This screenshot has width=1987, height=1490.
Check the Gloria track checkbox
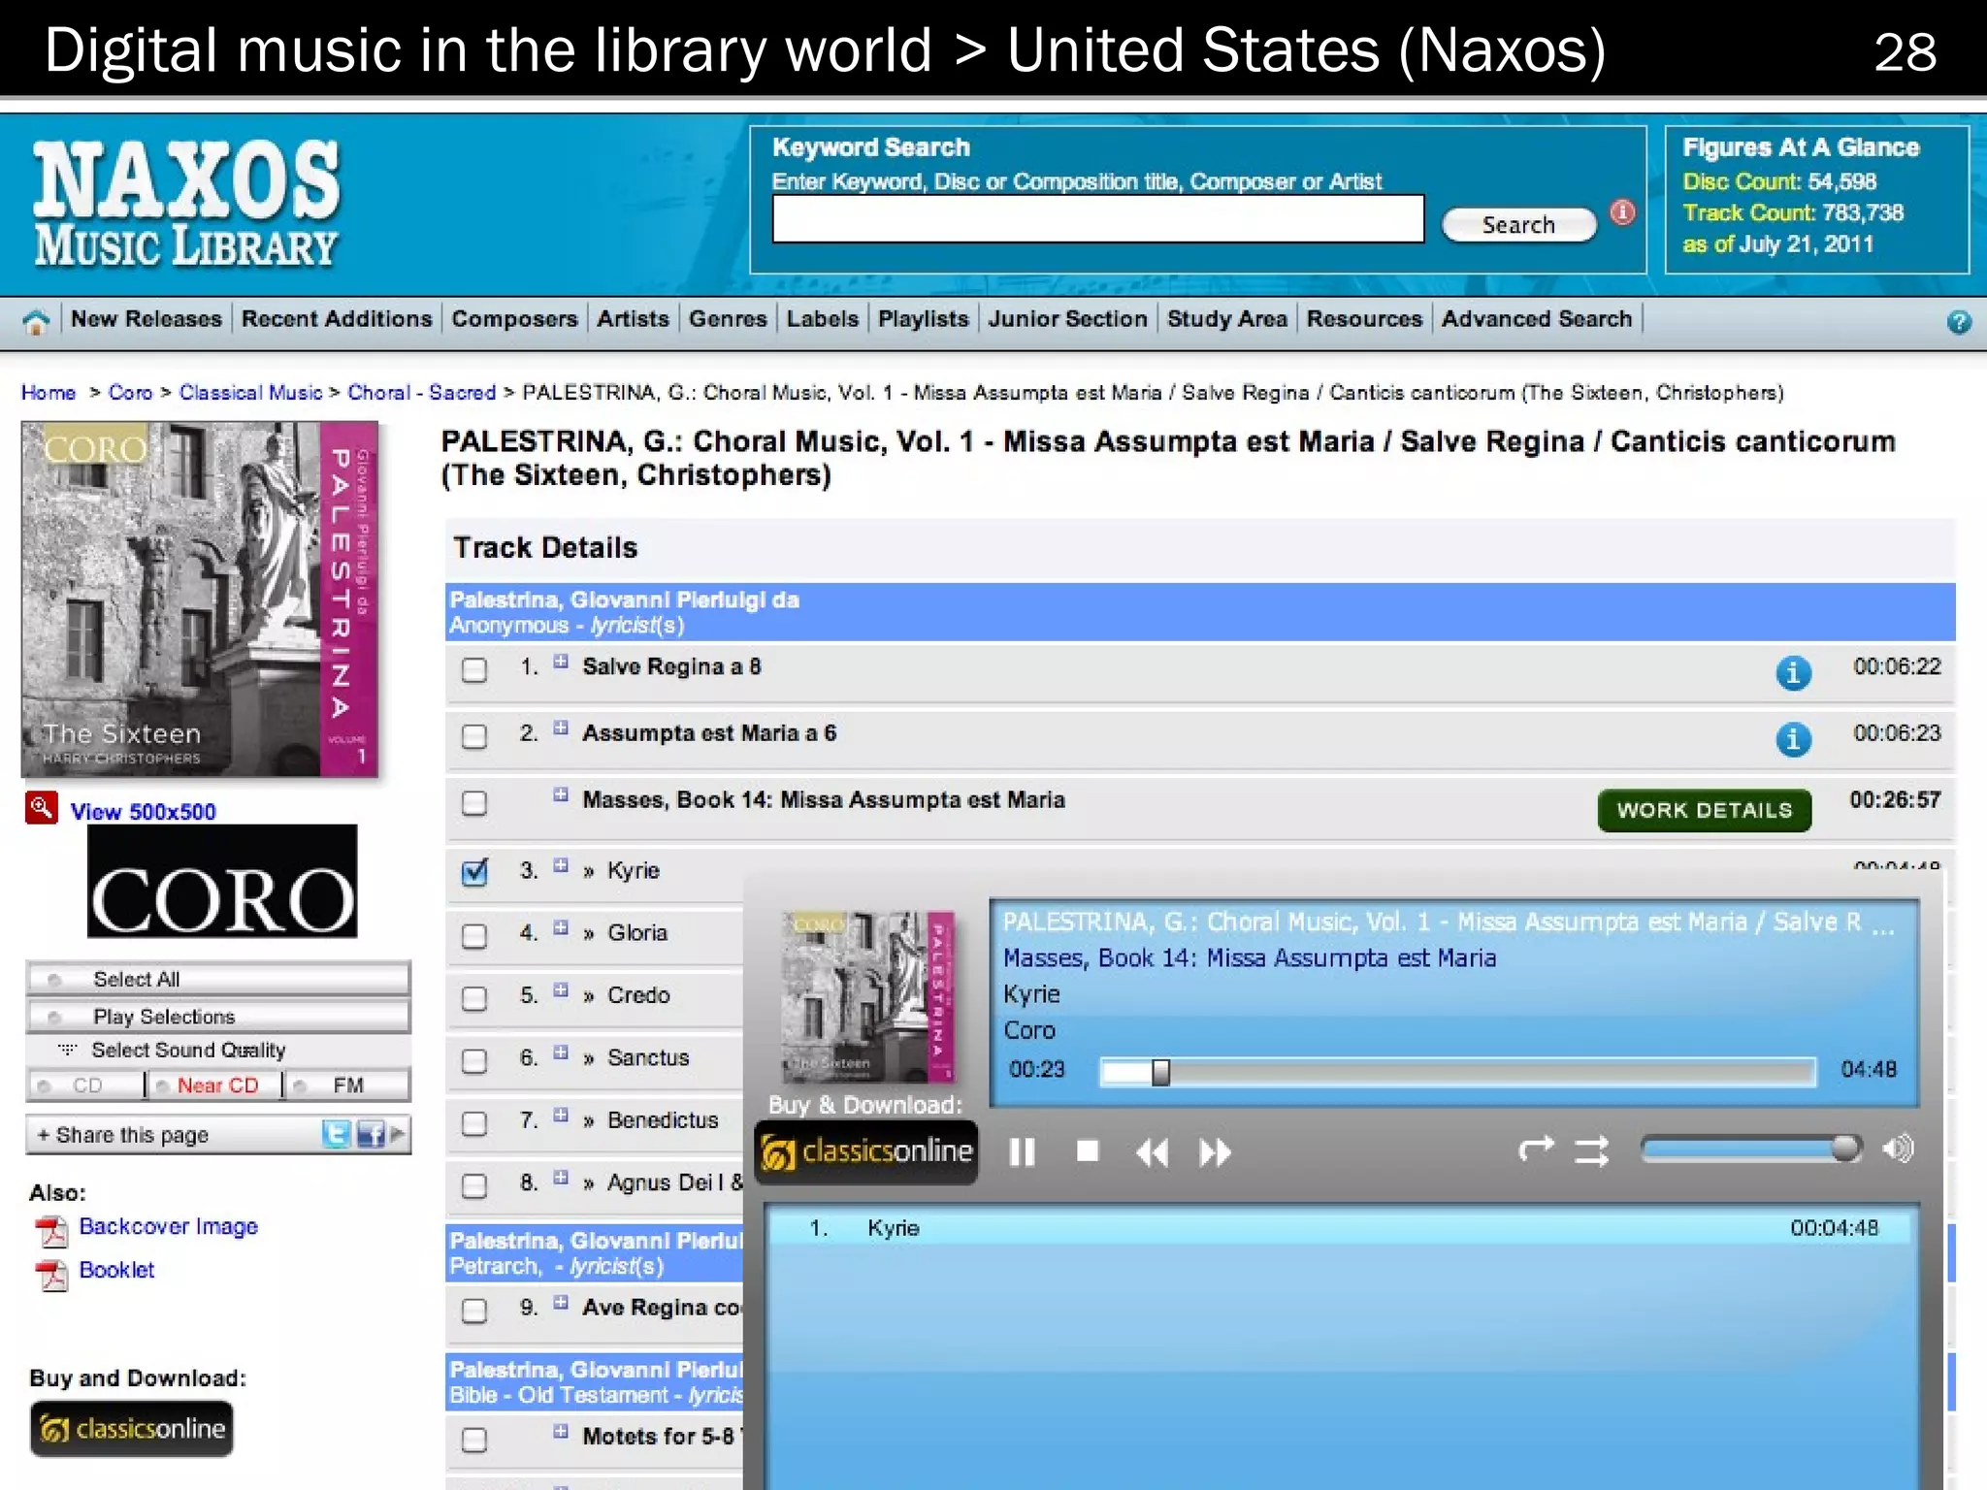tap(474, 936)
